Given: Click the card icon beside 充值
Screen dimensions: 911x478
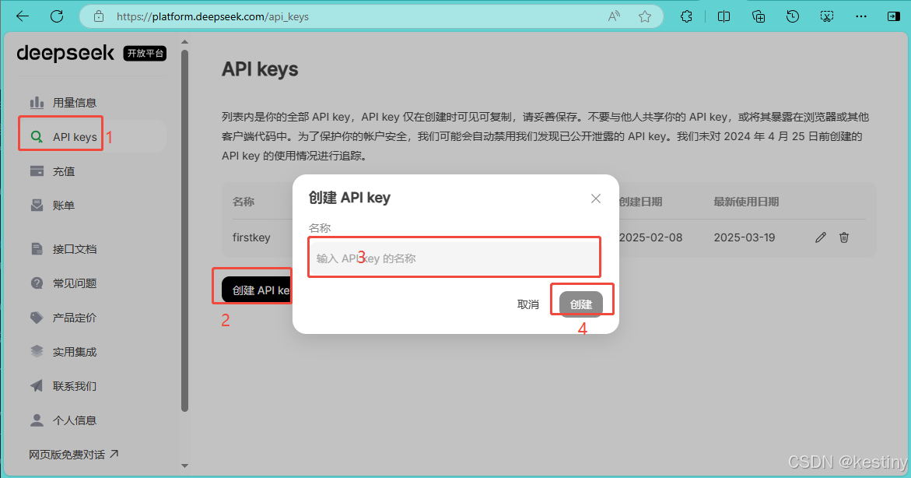Looking at the screenshot, I should (x=37, y=171).
